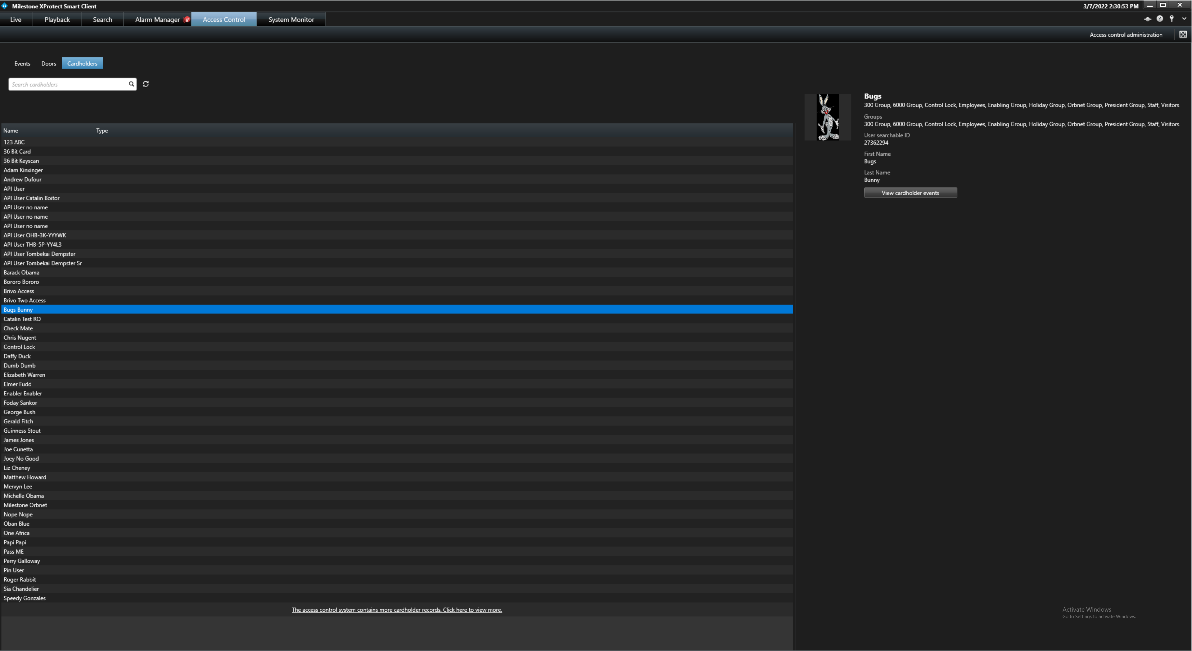Select cardholder Brivo Access
The height and width of the screenshot is (651, 1192).
[397, 291]
